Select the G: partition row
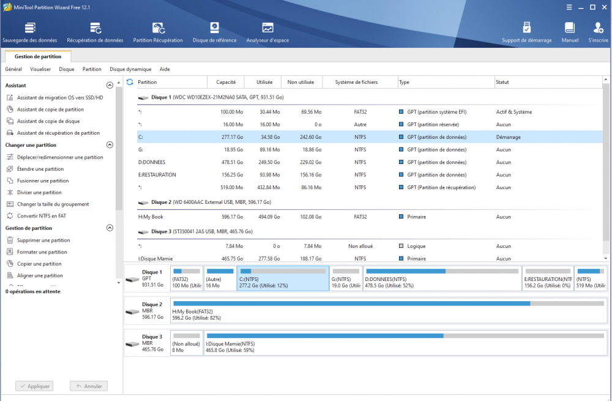612x401 pixels. point(369,149)
